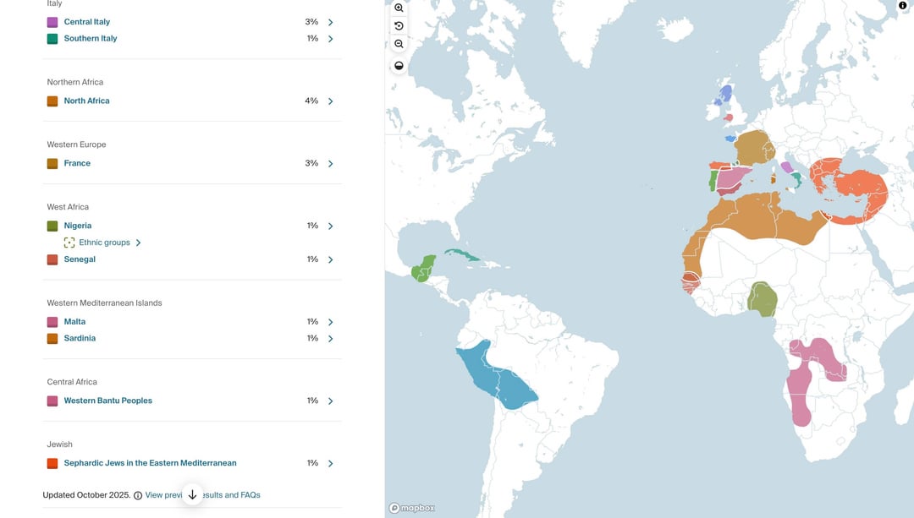The width and height of the screenshot is (914, 518).
Task: Open the Sardinia region link
Action: (x=80, y=338)
